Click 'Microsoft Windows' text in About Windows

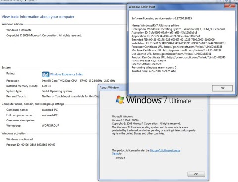click(122, 116)
